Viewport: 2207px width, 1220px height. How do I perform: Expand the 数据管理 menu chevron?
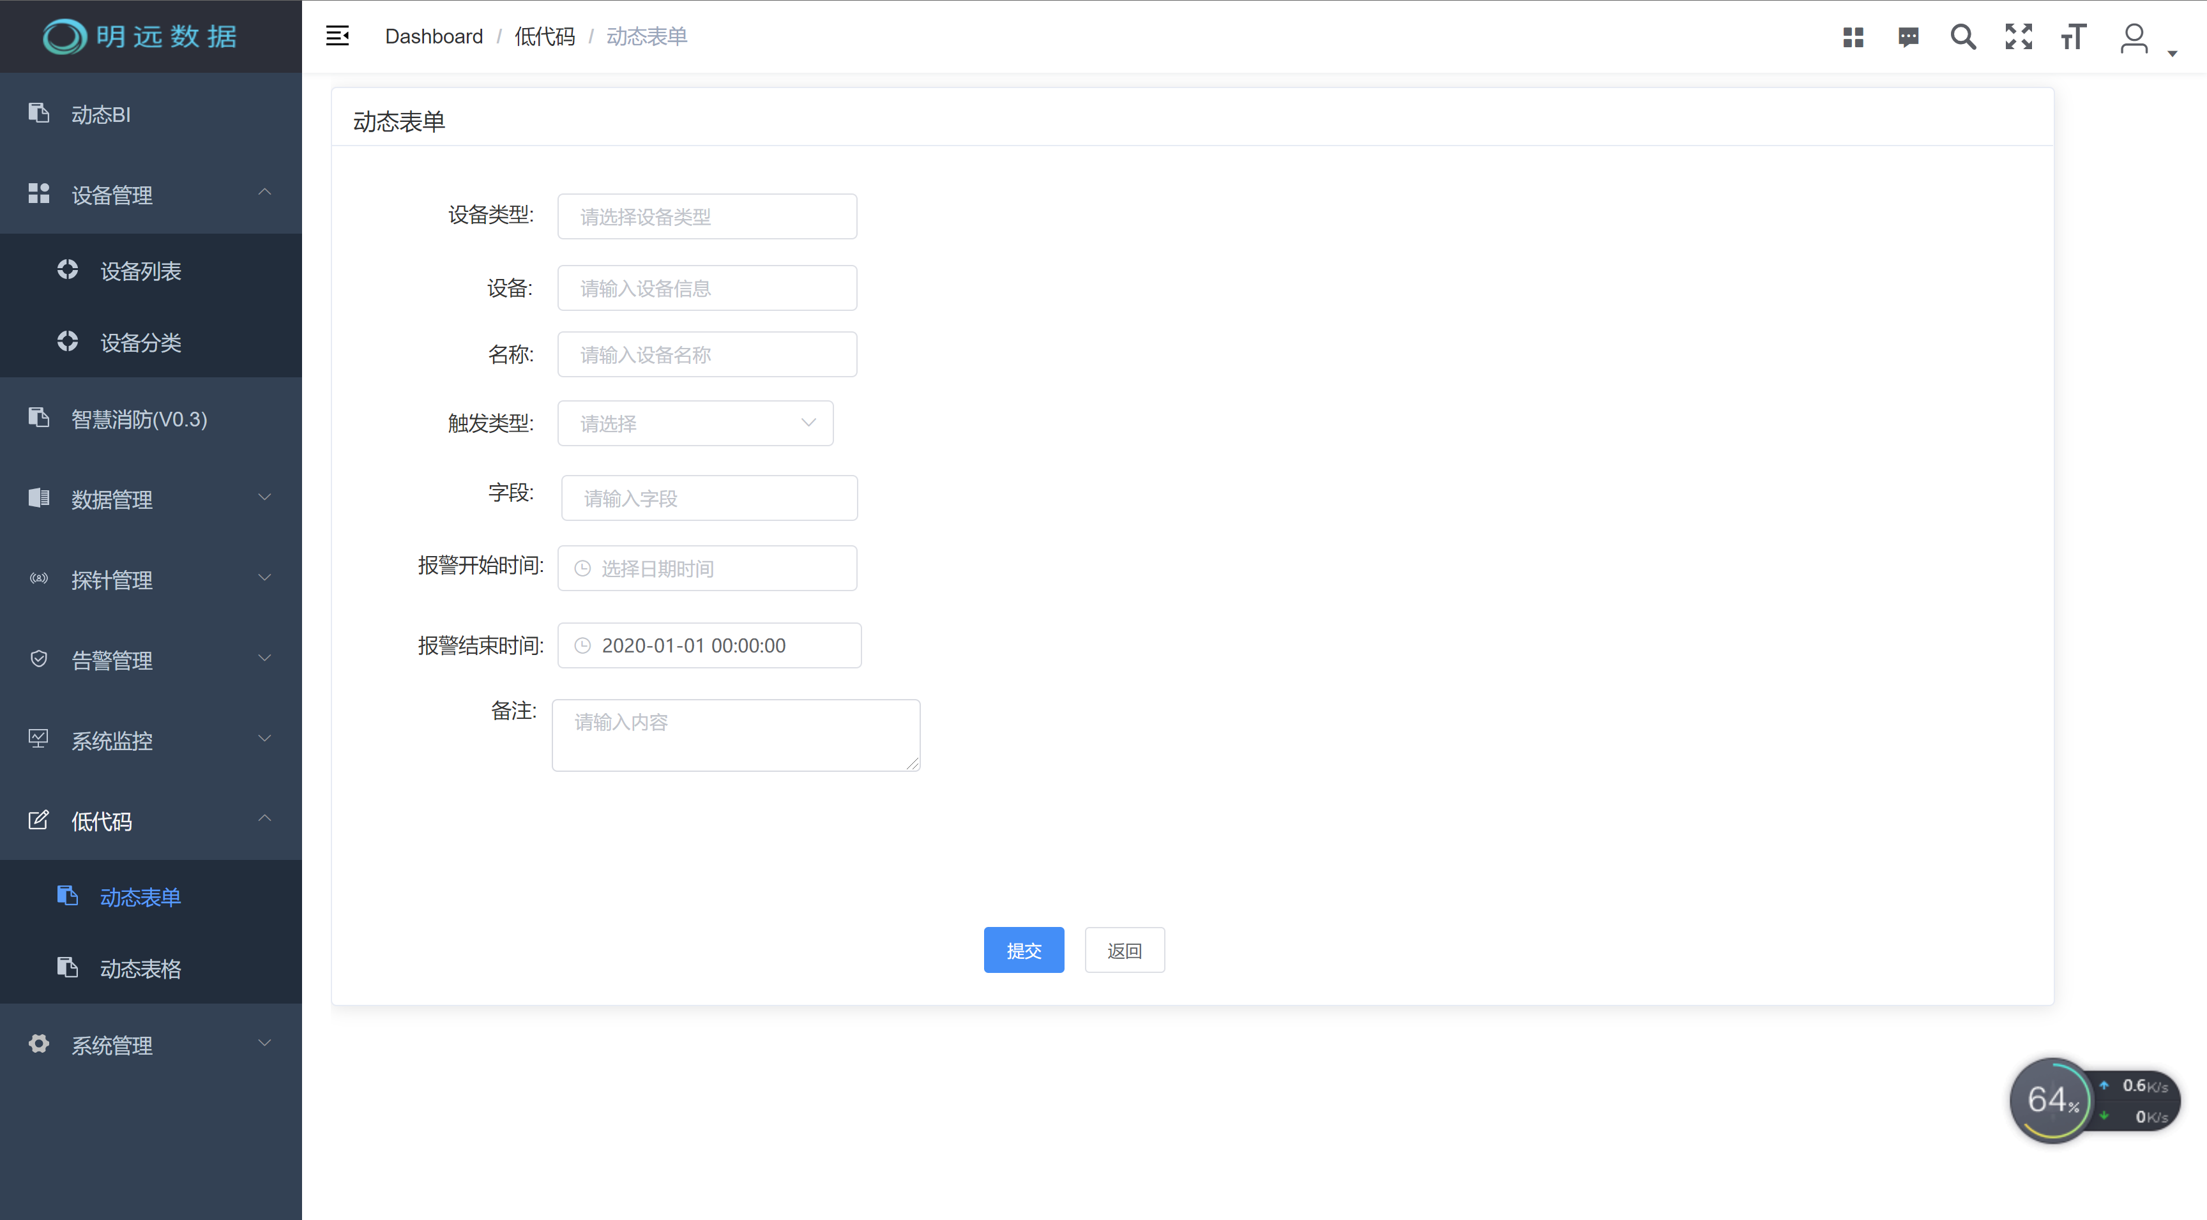265,497
